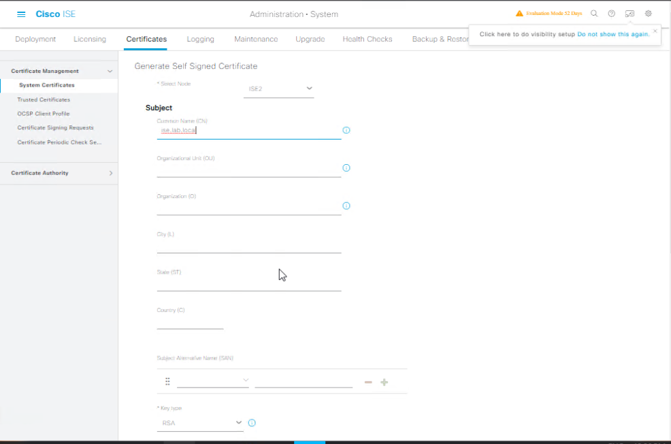Switch to the Licensing tab
Image resolution: width=671 pixels, height=444 pixels.
click(90, 39)
